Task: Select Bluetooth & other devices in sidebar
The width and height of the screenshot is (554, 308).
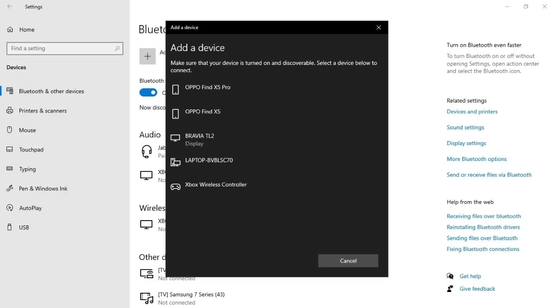Action: [52, 91]
